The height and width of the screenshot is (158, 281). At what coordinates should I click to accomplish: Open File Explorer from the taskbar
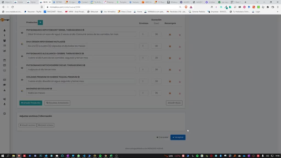(13, 156)
